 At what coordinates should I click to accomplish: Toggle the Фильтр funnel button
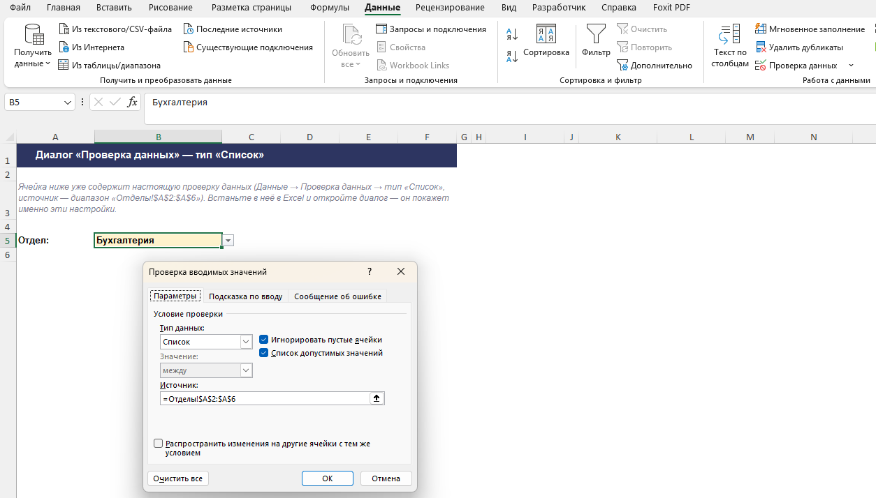coord(596,42)
